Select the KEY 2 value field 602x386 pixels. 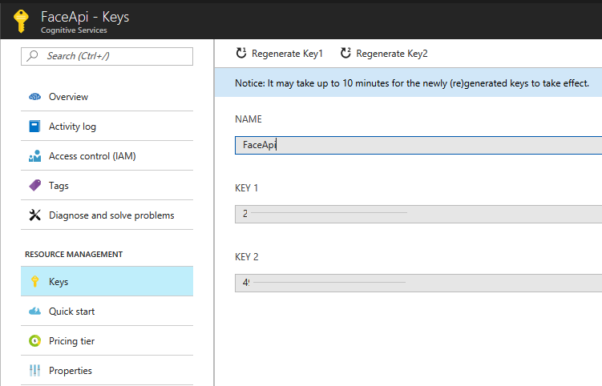[418, 283]
